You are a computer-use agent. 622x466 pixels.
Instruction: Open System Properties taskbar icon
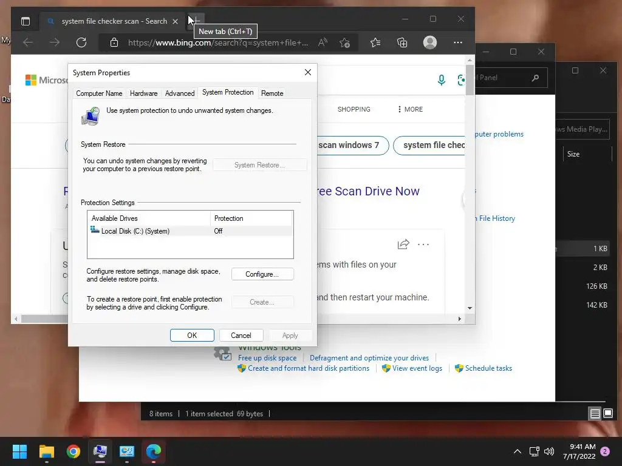coord(100,451)
